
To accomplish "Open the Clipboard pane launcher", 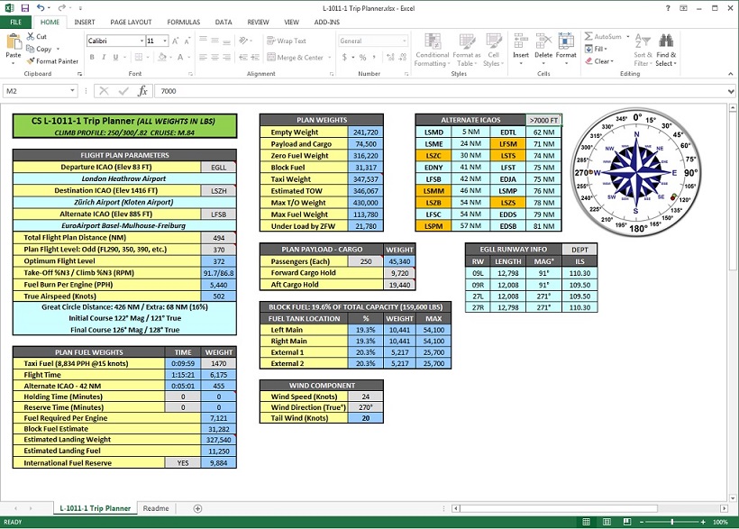I will pyautogui.click(x=79, y=74).
